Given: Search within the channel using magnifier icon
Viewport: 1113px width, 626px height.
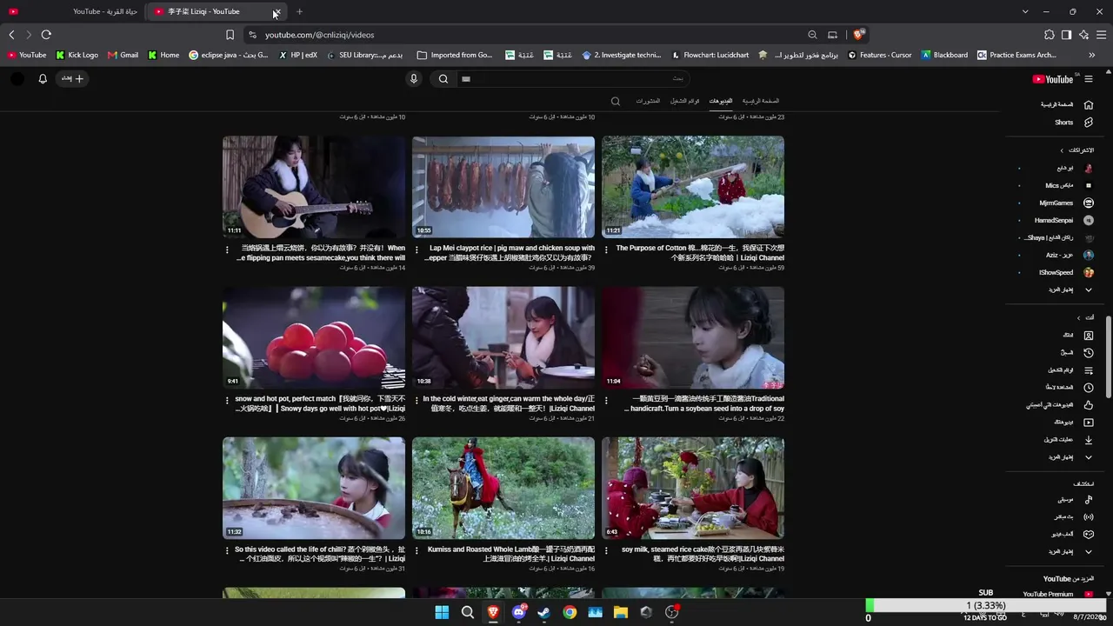Looking at the screenshot, I should tap(616, 102).
